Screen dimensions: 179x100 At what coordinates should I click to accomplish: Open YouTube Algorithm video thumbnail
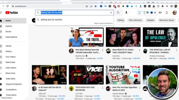(123, 75)
